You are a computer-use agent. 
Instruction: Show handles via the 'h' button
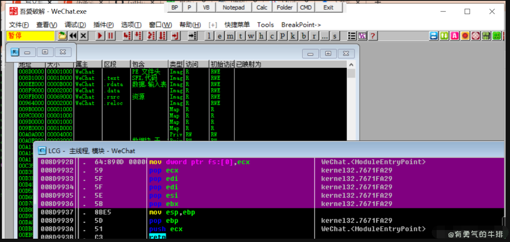(x=261, y=36)
